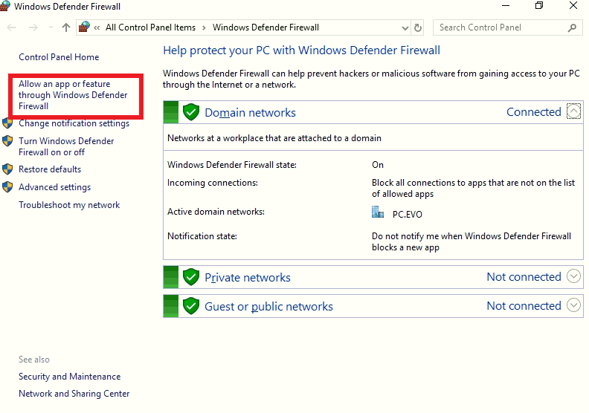Collapse the Domain networks section
The image size is (589, 413).
click(573, 112)
